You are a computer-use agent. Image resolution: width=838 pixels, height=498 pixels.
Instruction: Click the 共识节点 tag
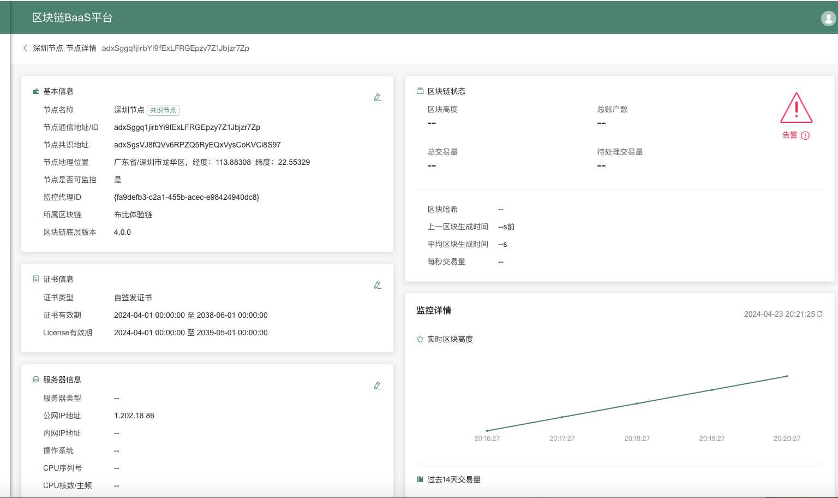163,110
